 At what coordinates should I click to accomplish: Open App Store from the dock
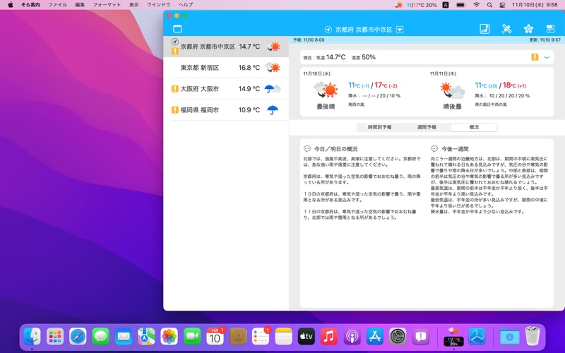point(373,336)
